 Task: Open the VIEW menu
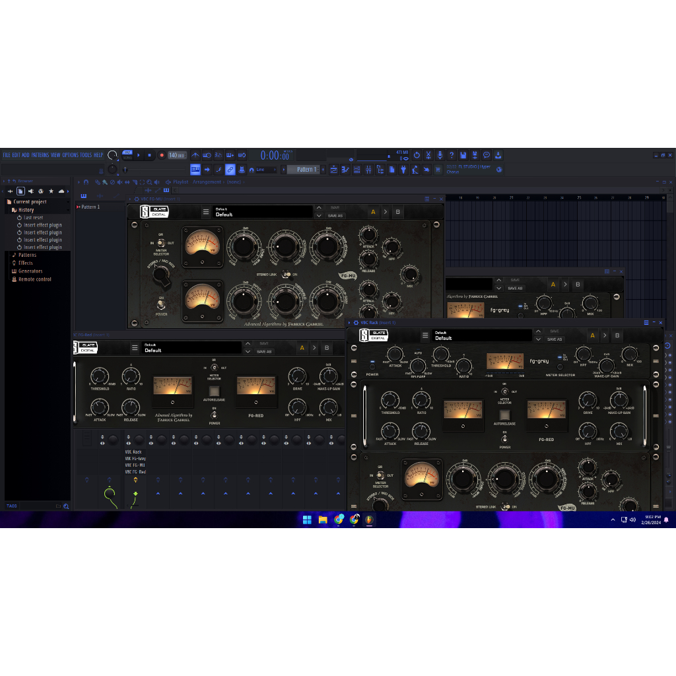pyautogui.click(x=55, y=155)
